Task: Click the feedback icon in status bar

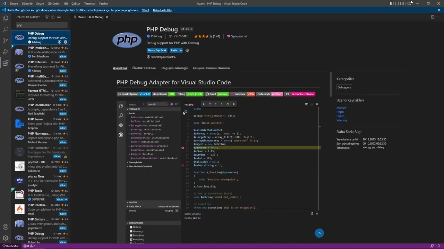Action: 432,246
